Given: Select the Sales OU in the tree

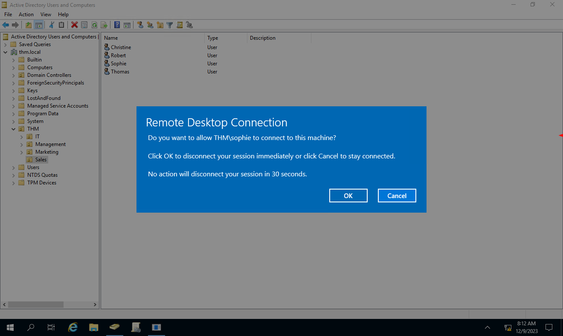Looking at the screenshot, I should pos(41,160).
